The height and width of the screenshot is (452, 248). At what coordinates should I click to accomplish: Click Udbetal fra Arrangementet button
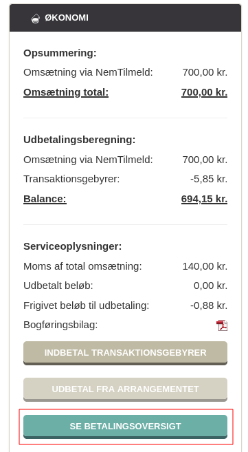coord(126,389)
